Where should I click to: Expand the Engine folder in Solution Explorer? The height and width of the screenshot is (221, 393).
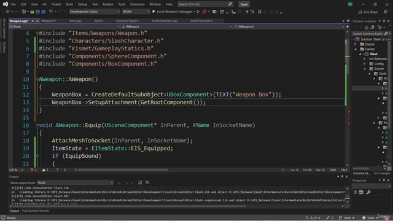pyautogui.click(x=356, y=44)
